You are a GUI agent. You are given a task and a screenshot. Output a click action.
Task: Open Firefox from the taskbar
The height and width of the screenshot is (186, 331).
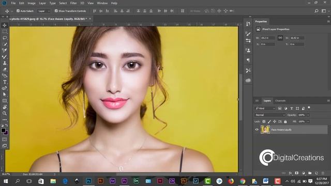tap(231, 181)
